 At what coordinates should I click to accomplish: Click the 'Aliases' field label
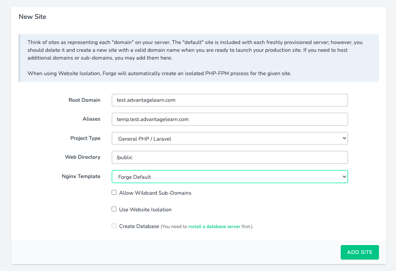[x=91, y=119]
